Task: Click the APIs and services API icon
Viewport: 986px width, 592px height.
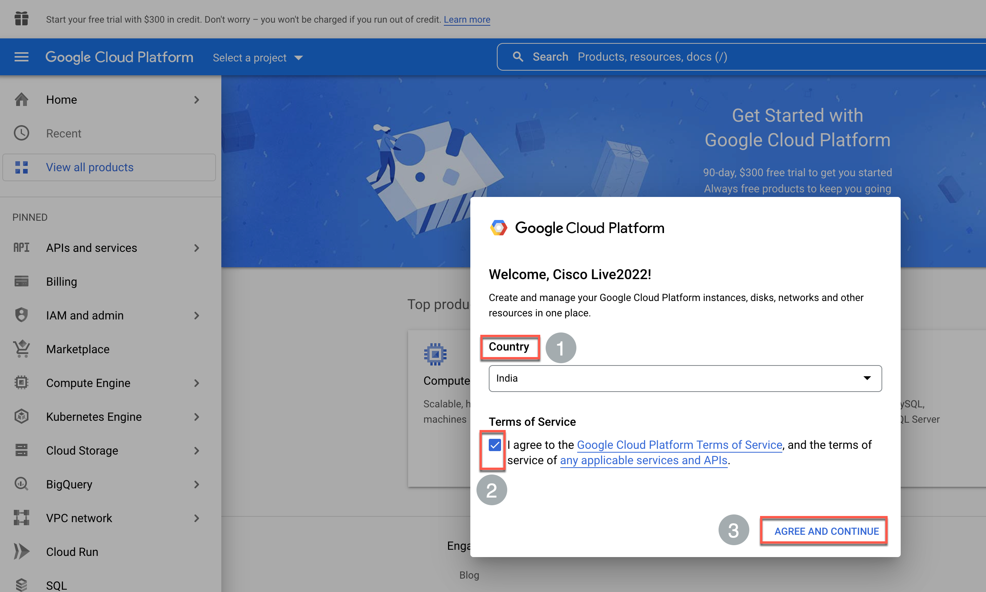Action: (22, 248)
